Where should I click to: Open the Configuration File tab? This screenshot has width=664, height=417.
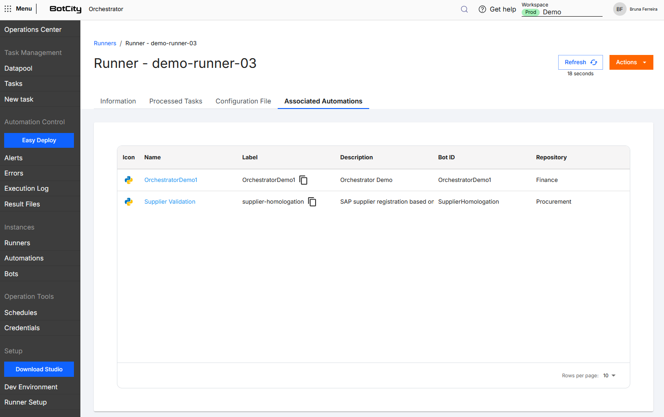[244, 101]
